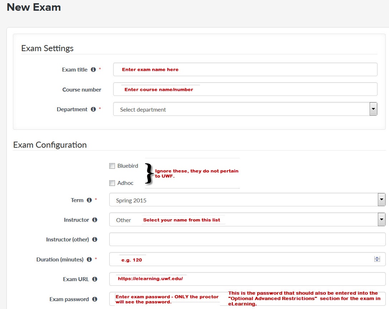
Task: Click the Instructor (other) text field
Action: point(247,240)
